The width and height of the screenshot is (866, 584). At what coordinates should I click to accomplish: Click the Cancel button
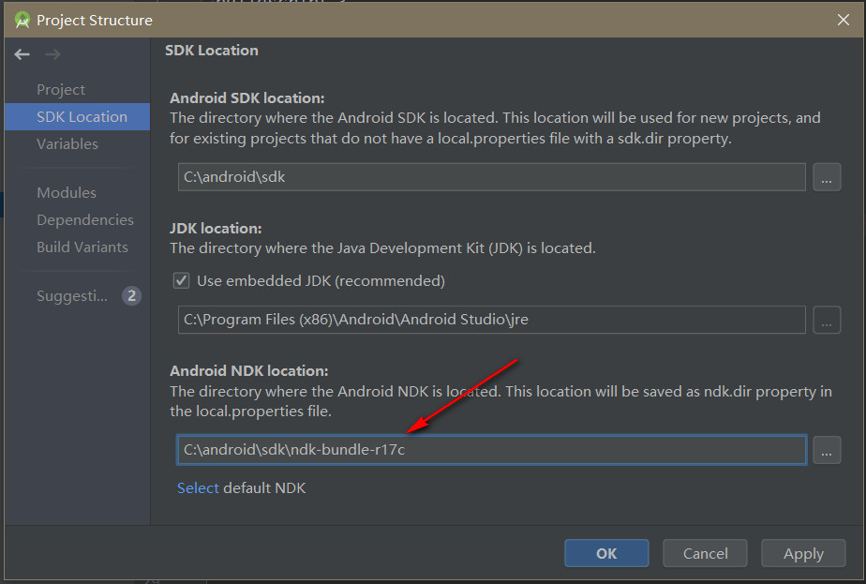coord(705,553)
